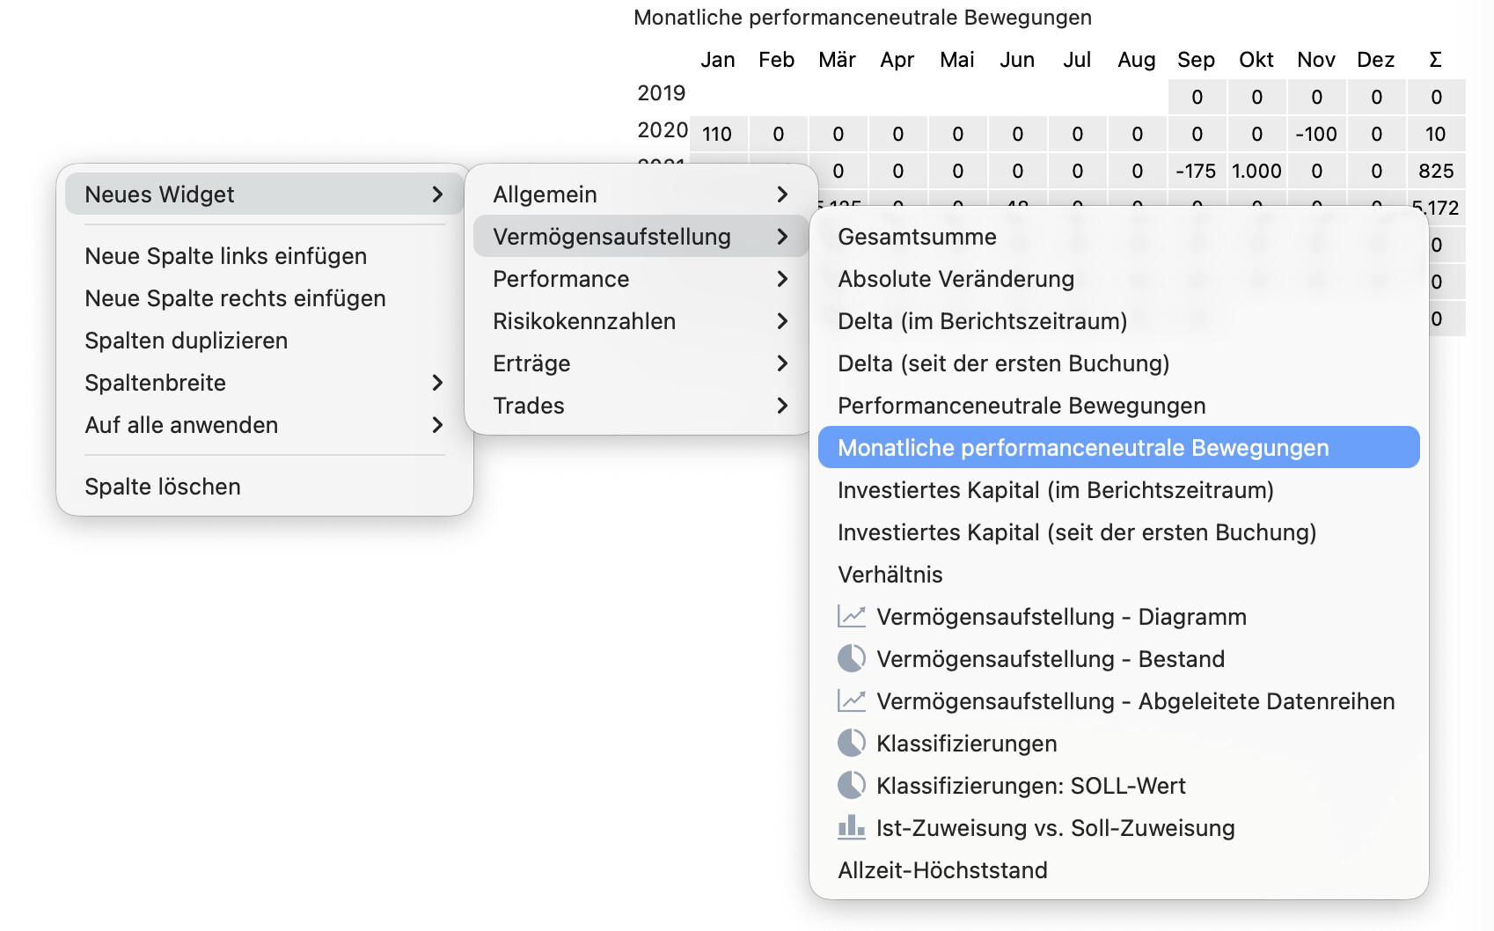Choose Neue Spalte links einfügen

tap(225, 256)
